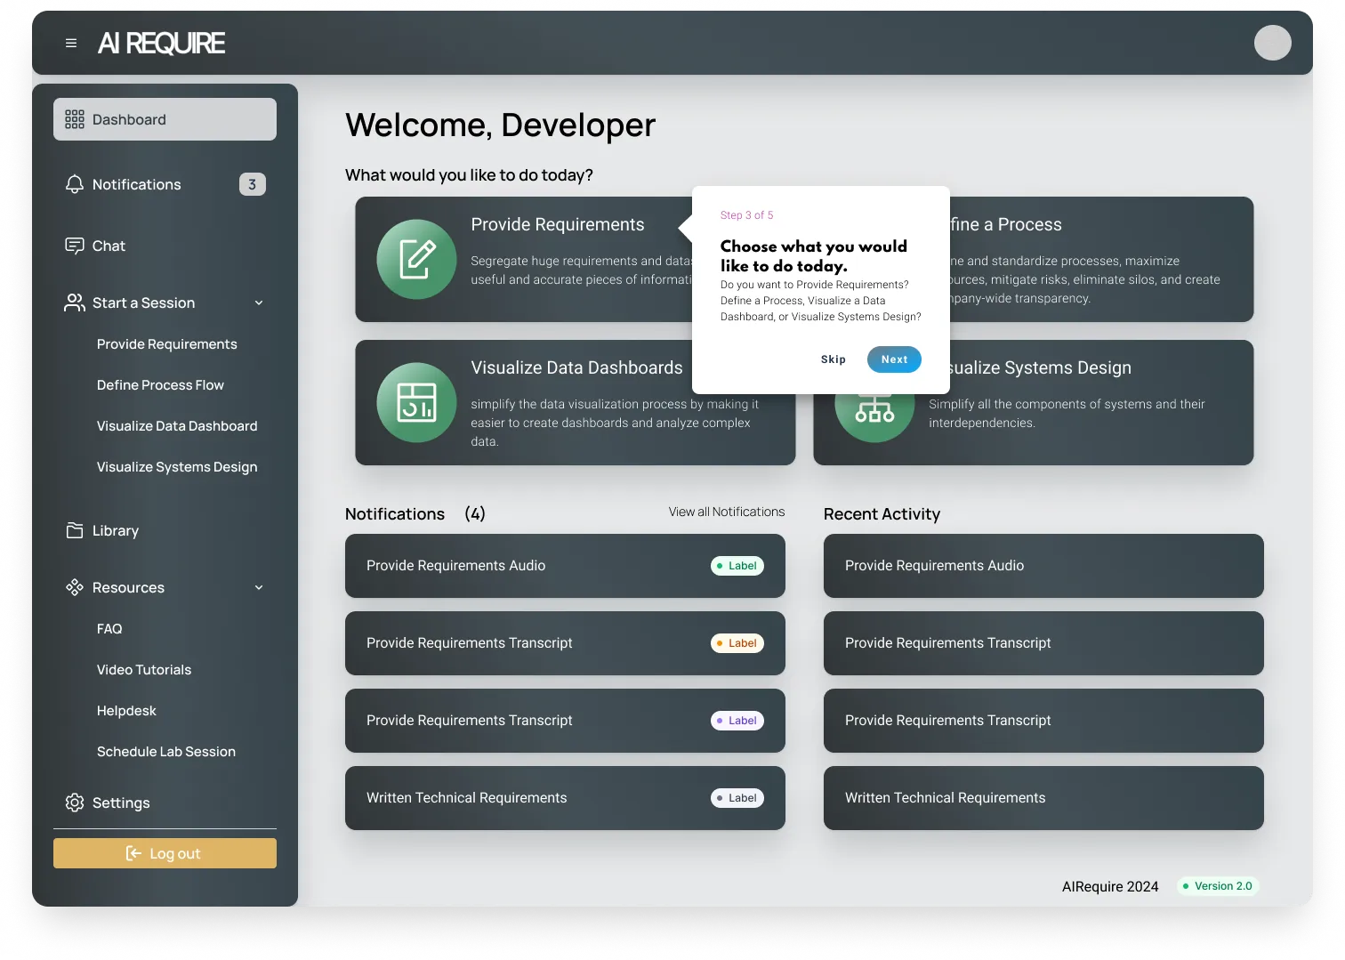Click gray Label on Written Technical Requirements
The width and height of the screenshot is (1345, 960).
[x=737, y=798]
